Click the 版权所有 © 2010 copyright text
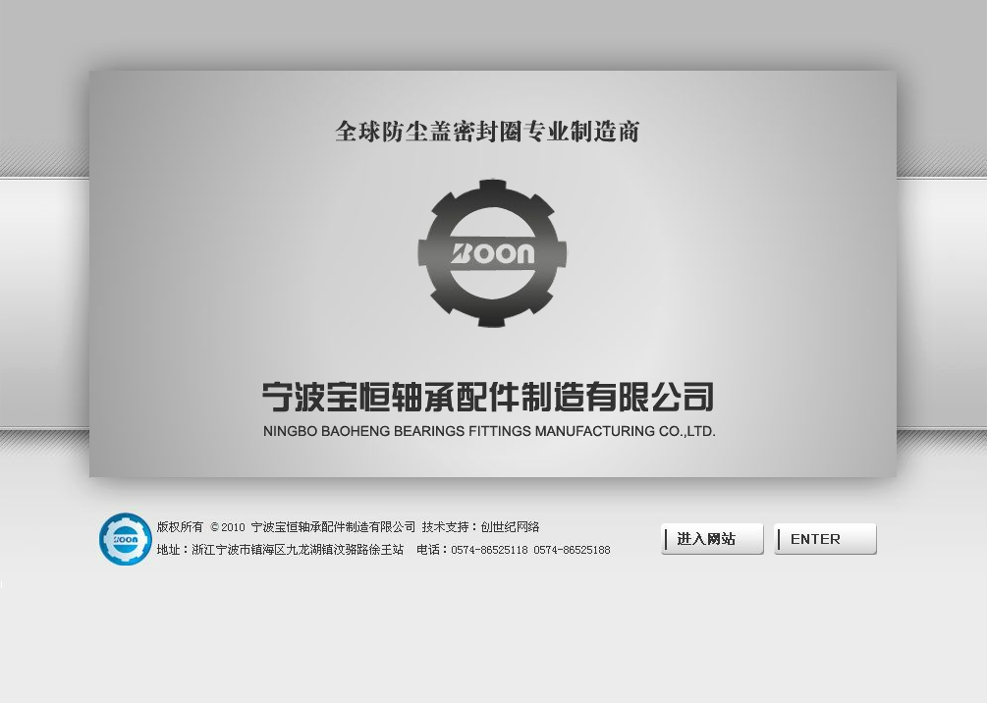 click(x=200, y=527)
